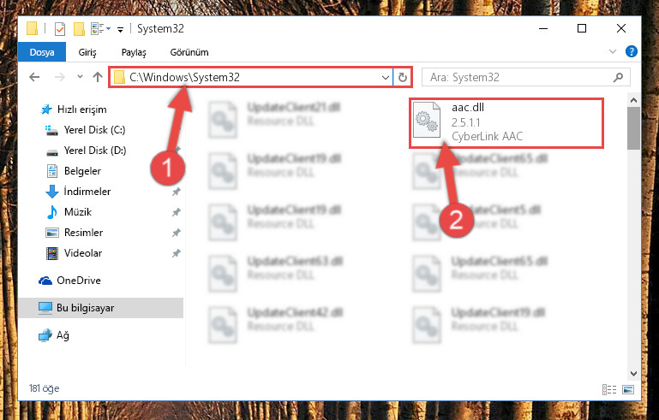Click the Back navigation arrow
659x420 pixels.
(34, 77)
